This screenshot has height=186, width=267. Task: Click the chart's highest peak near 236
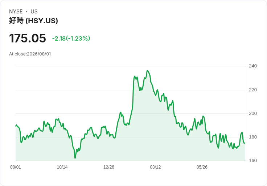coord(147,71)
